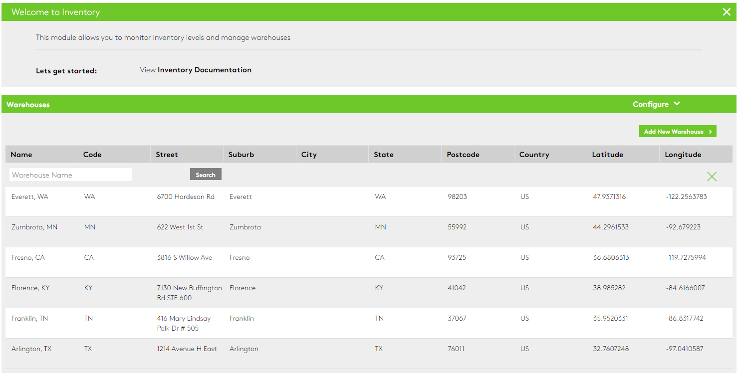Open the Inventory Documentation link
The height and width of the screenshot is (378, 740).
204,70
